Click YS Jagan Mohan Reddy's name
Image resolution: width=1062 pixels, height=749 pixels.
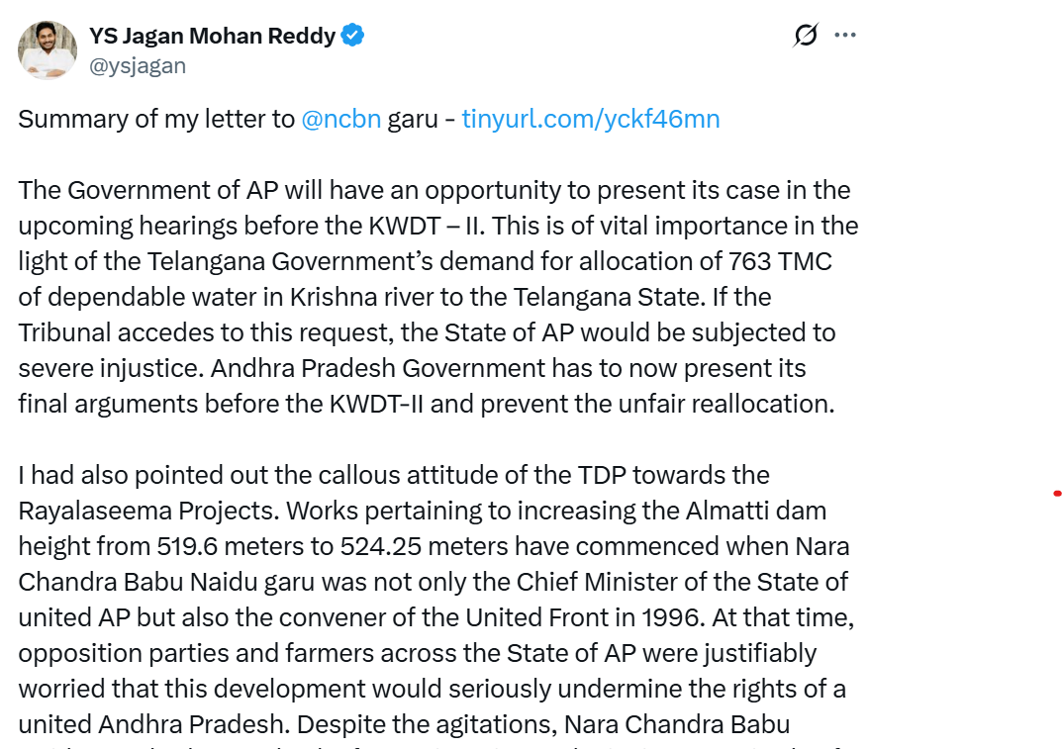click(x=212, y=34)
